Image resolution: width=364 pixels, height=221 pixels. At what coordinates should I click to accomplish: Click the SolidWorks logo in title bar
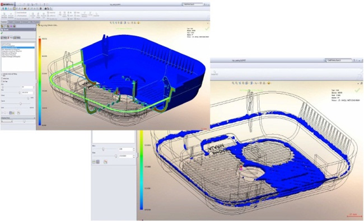7,4
